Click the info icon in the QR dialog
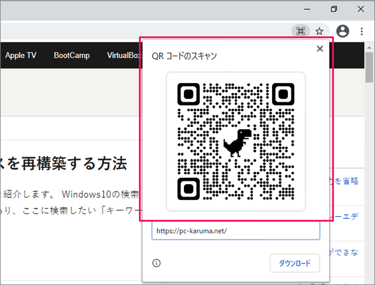Viewport: 375px width, 285px height. (x=156, y=263)
